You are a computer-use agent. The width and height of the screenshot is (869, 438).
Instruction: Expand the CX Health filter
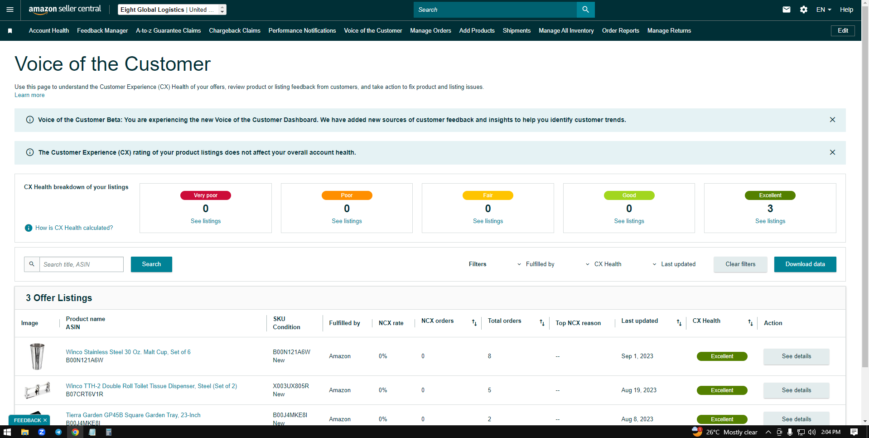click(603, 264)
